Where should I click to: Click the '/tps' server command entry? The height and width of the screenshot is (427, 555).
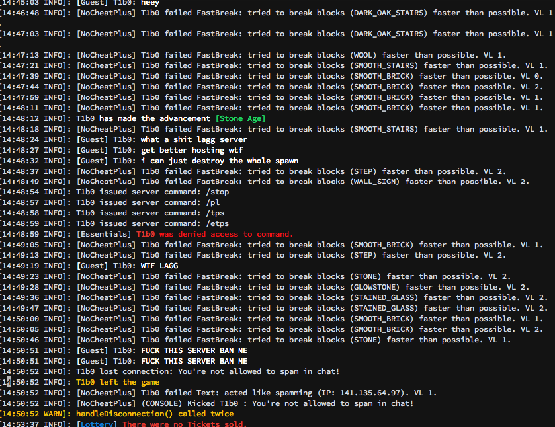[x=215, y=213]
